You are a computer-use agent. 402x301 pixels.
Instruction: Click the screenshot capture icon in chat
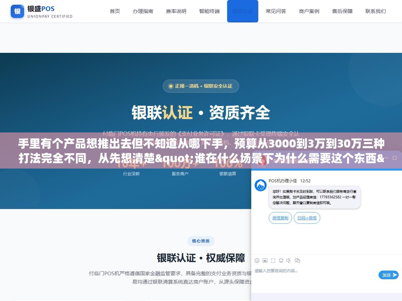pyautogui.click(x=273, y=261)
